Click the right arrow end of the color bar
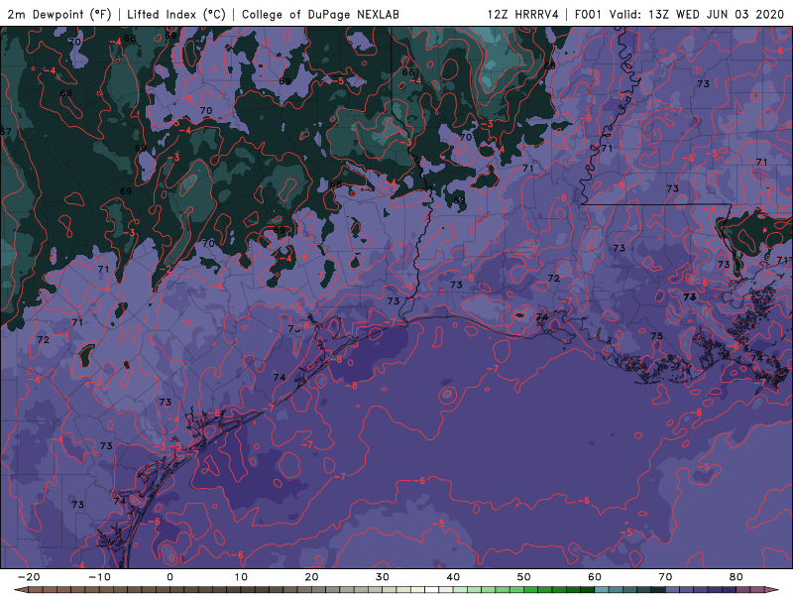This screenshot has height=595, width=793. (772, 590)
